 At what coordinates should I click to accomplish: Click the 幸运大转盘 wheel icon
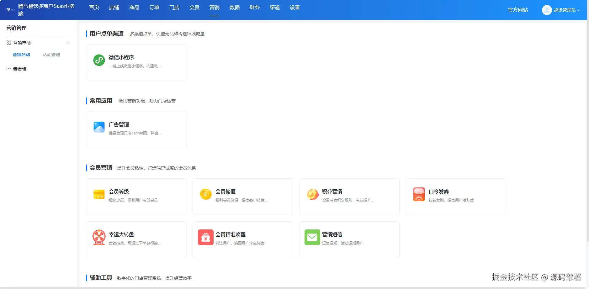pyautogui.click(x=99, y=237)
